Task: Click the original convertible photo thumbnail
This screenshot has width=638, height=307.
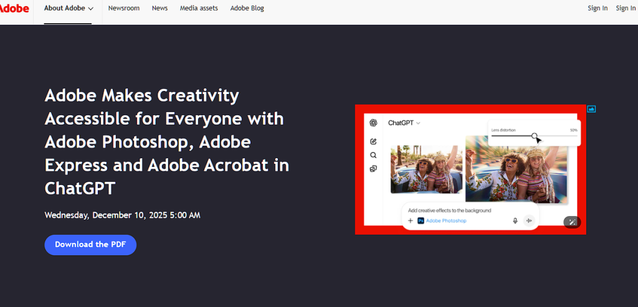Action: tap(426, 169)
